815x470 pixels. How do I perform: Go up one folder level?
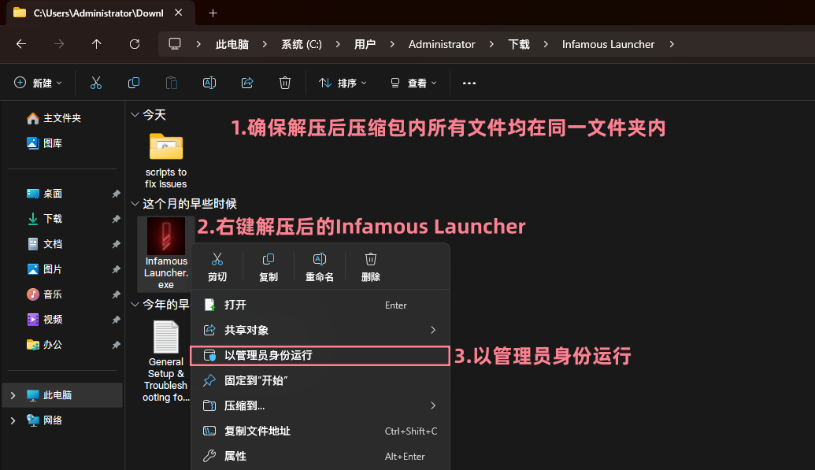coord(97,44)
